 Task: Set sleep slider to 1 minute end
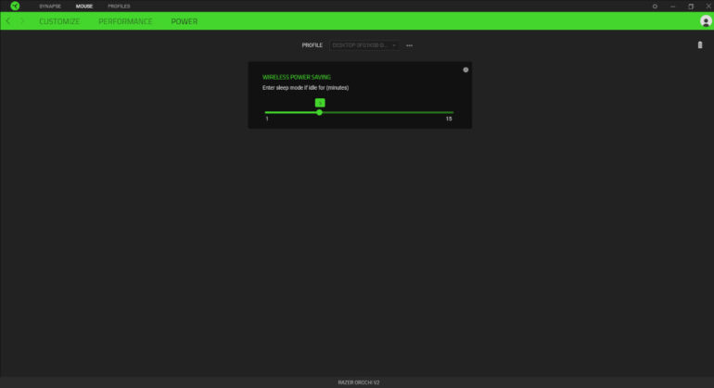coord(266,112)
